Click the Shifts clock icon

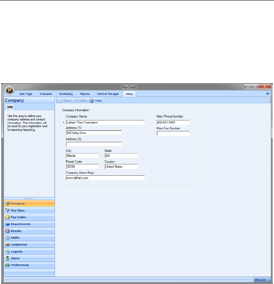[x=8, y=238]
